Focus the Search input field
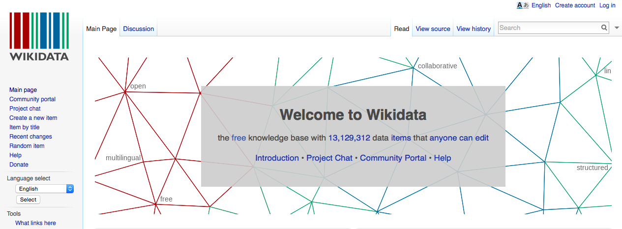The image size is (622, 229). tap(549, 28)
